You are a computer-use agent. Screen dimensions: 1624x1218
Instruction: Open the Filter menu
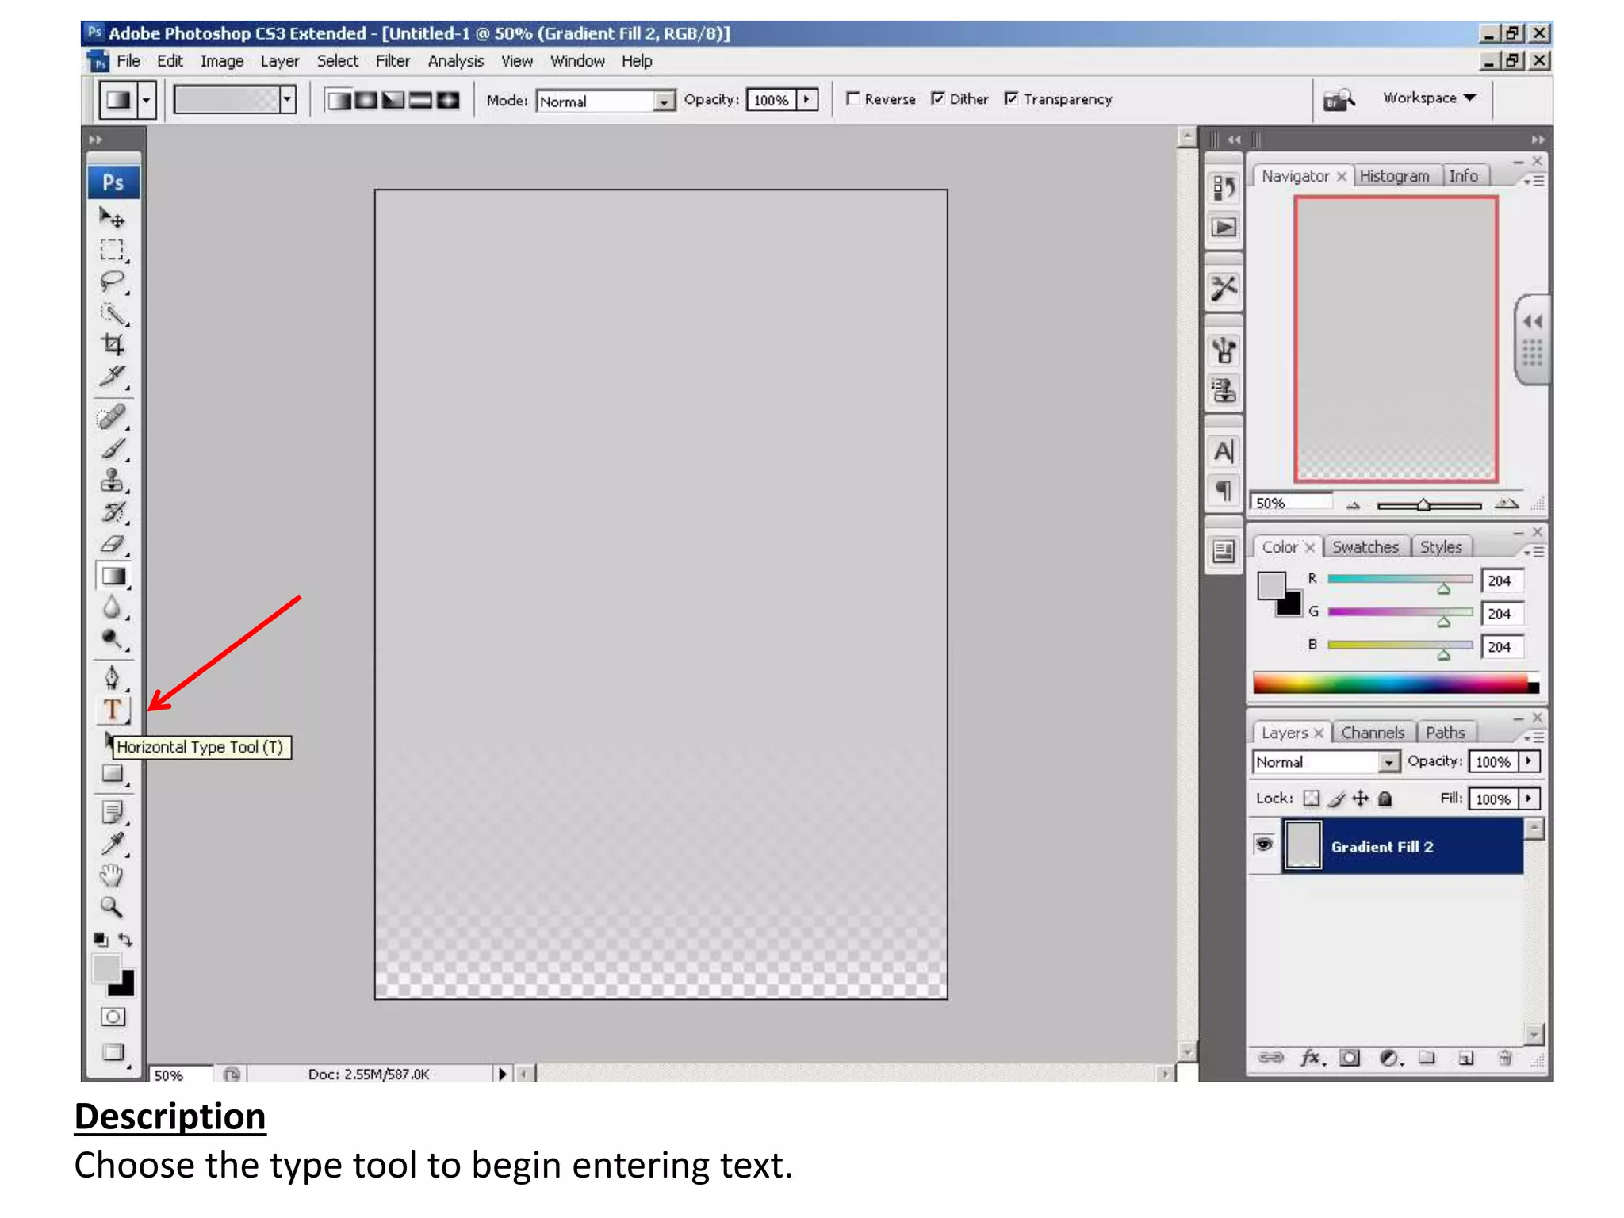point(393,61)
